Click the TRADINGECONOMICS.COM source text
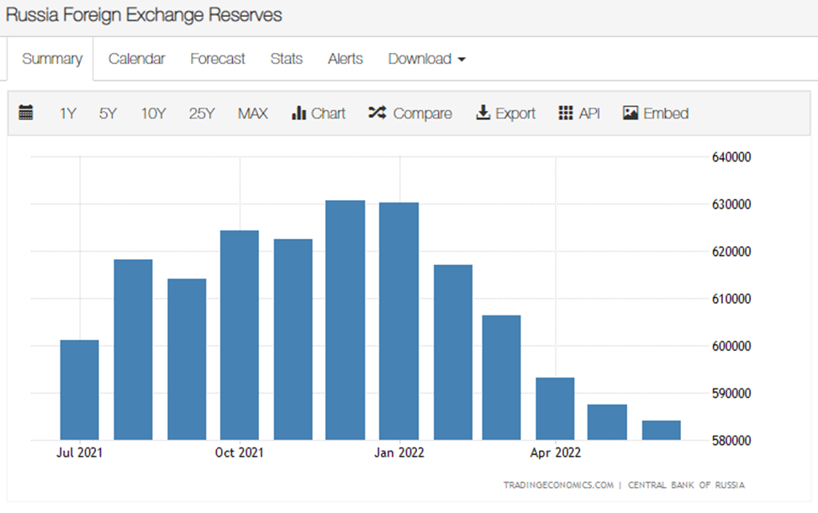The image size is (818, 513). [x=558, y=484]
